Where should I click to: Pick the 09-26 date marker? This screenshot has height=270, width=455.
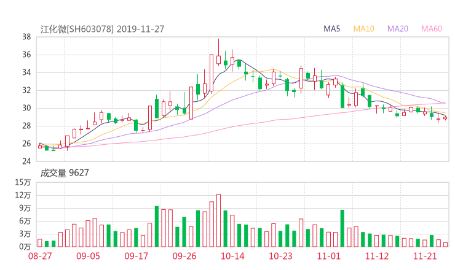pos(184,255)
